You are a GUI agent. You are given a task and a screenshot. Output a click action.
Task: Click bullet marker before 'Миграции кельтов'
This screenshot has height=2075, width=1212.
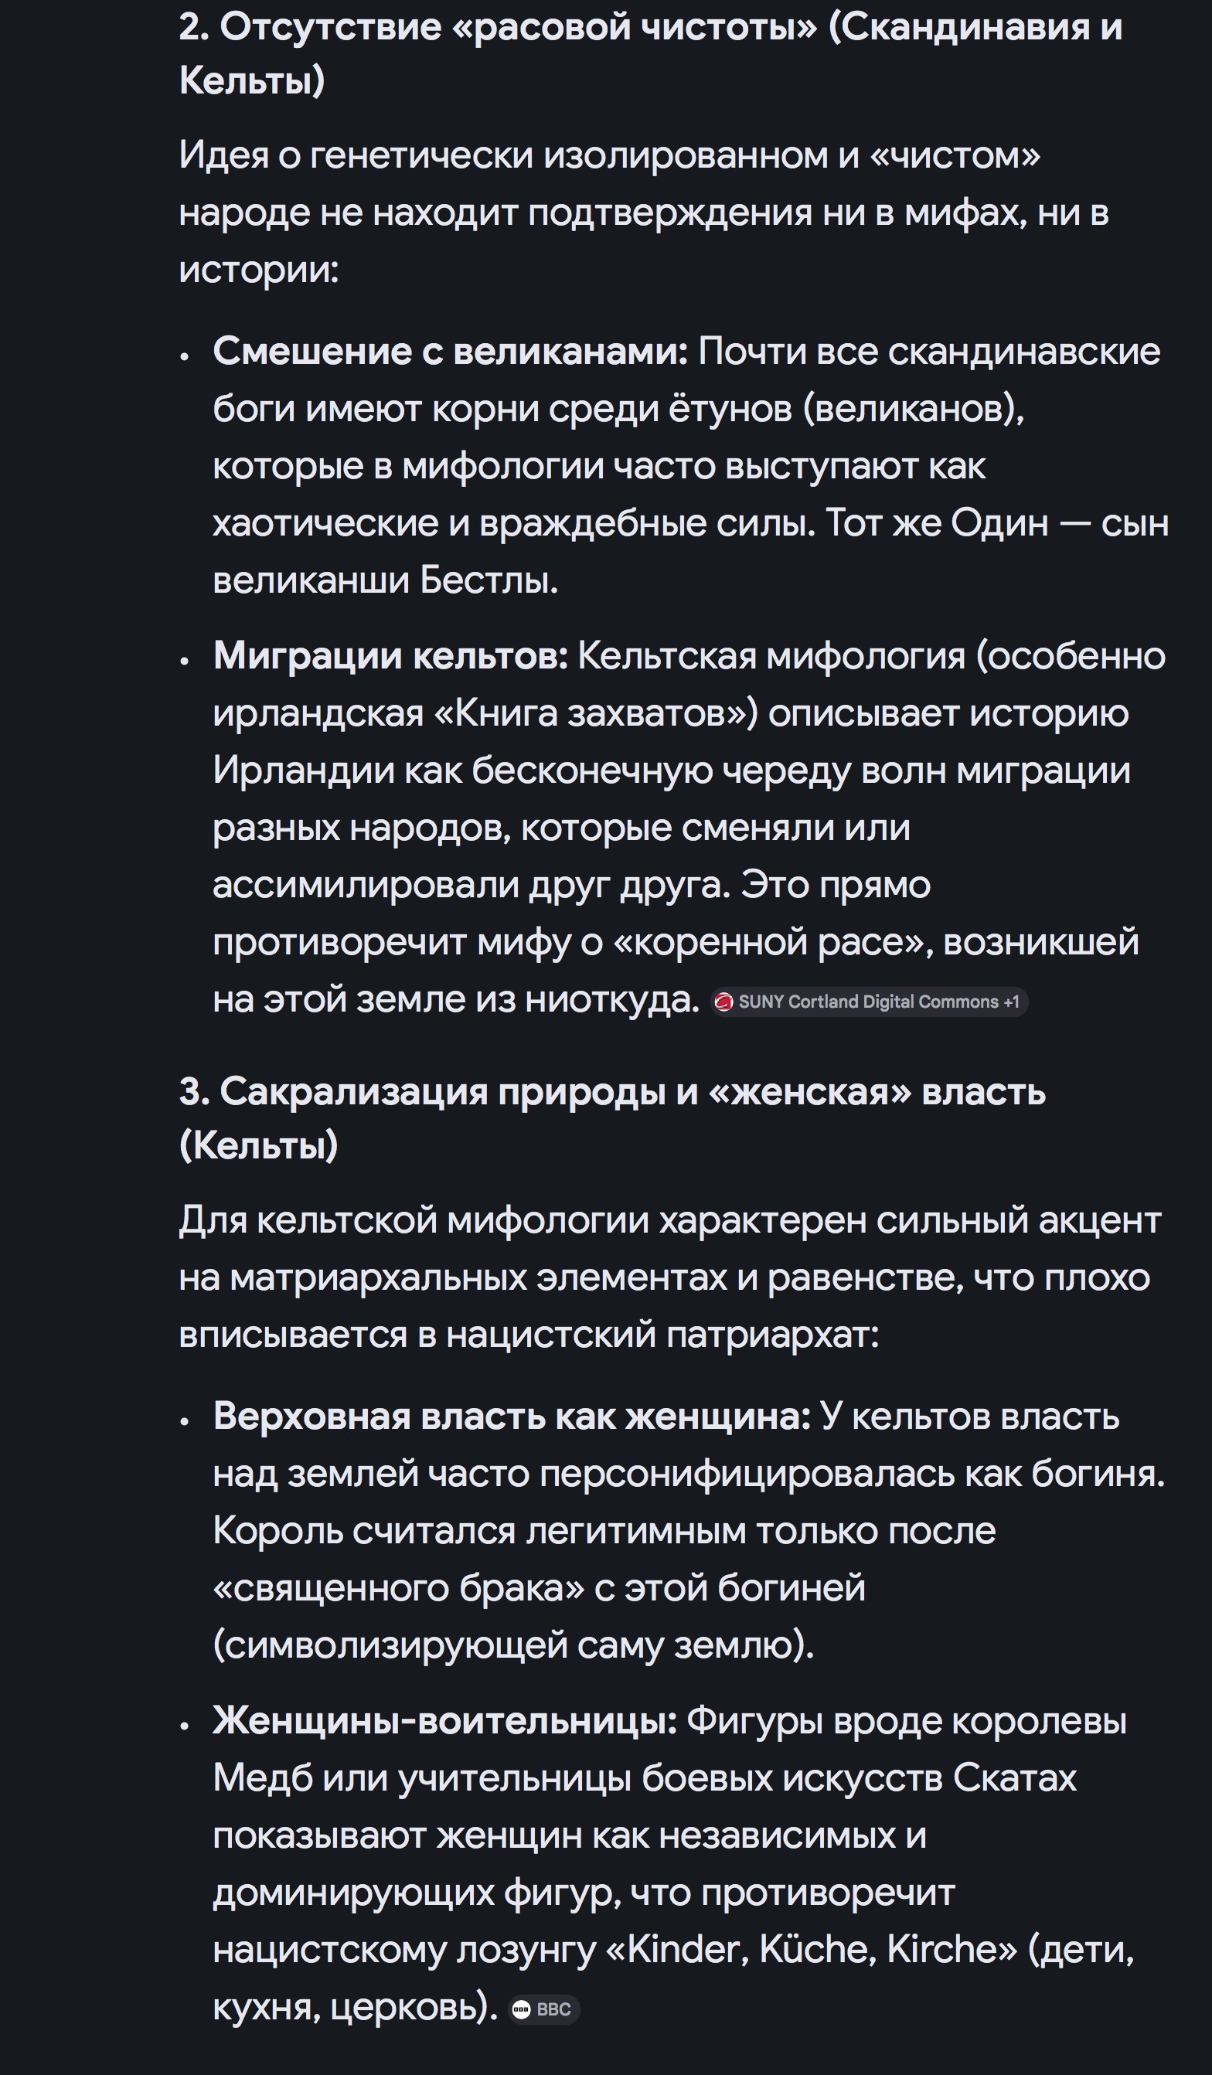pos(186,661)
